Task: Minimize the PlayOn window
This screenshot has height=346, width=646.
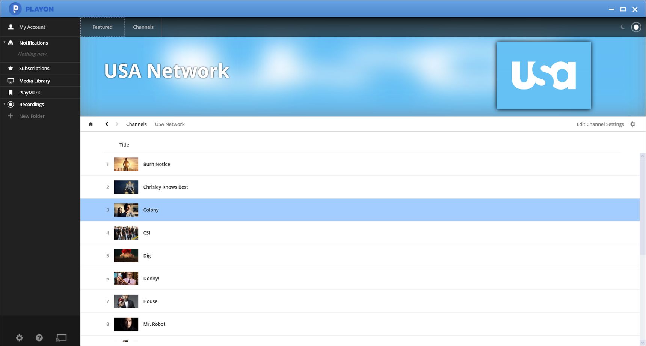Action: (x=611, y=9)
